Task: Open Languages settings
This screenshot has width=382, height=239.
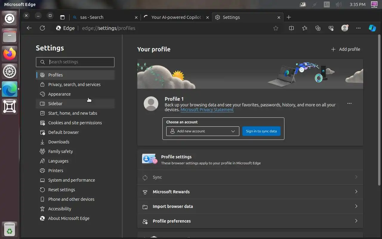Action: tap(75, 161)
